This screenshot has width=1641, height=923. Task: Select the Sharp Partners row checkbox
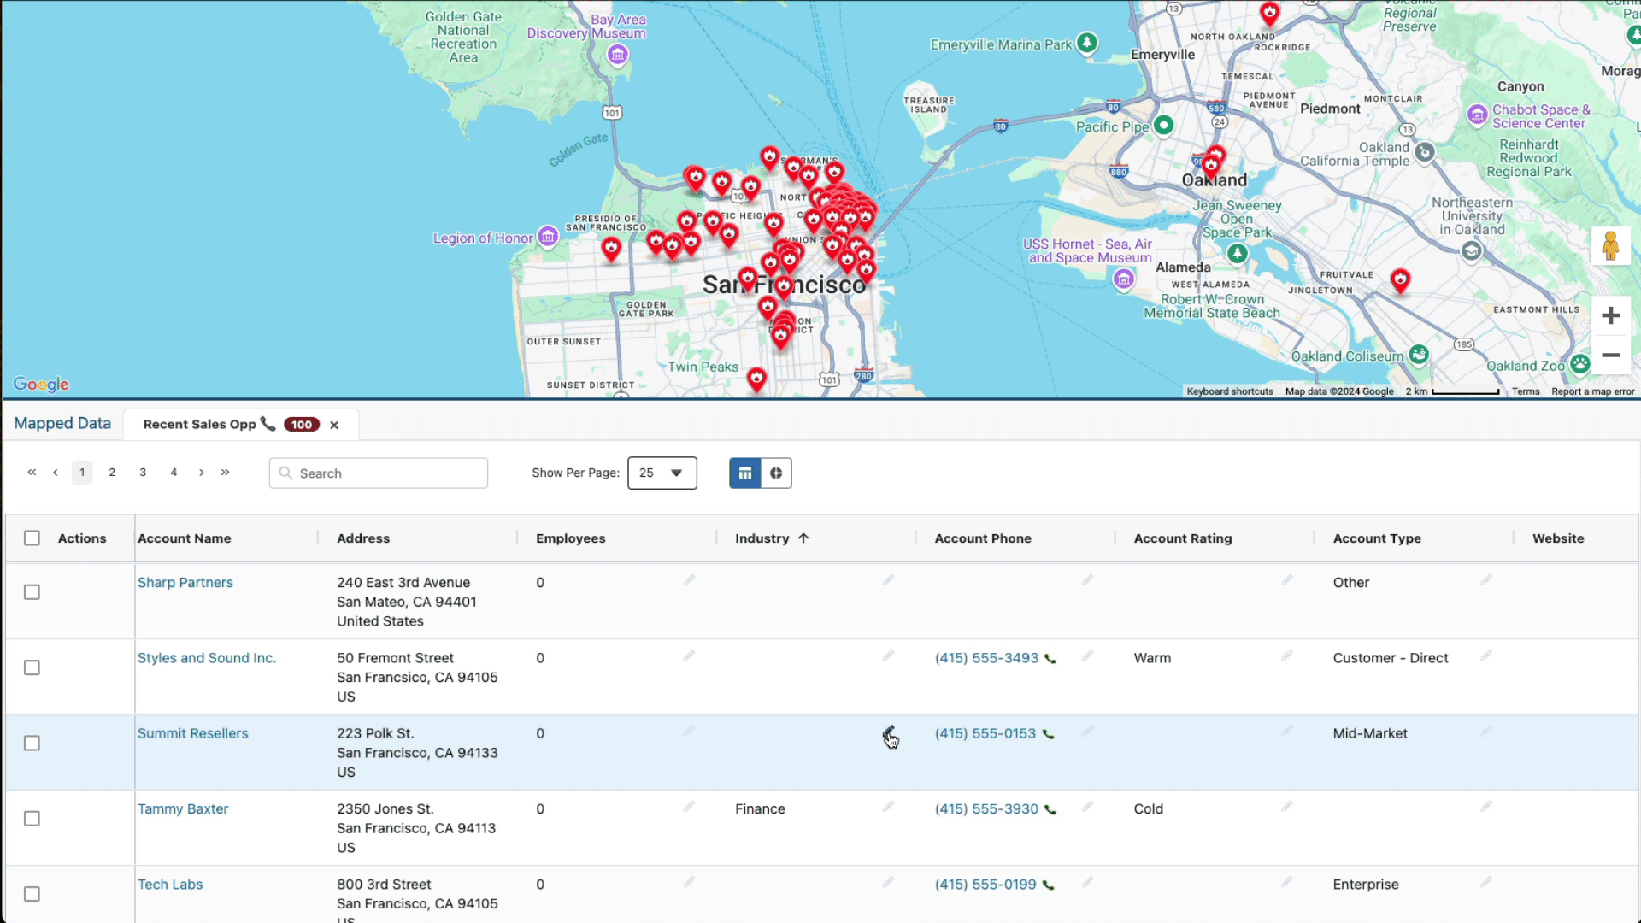[32, 592]
